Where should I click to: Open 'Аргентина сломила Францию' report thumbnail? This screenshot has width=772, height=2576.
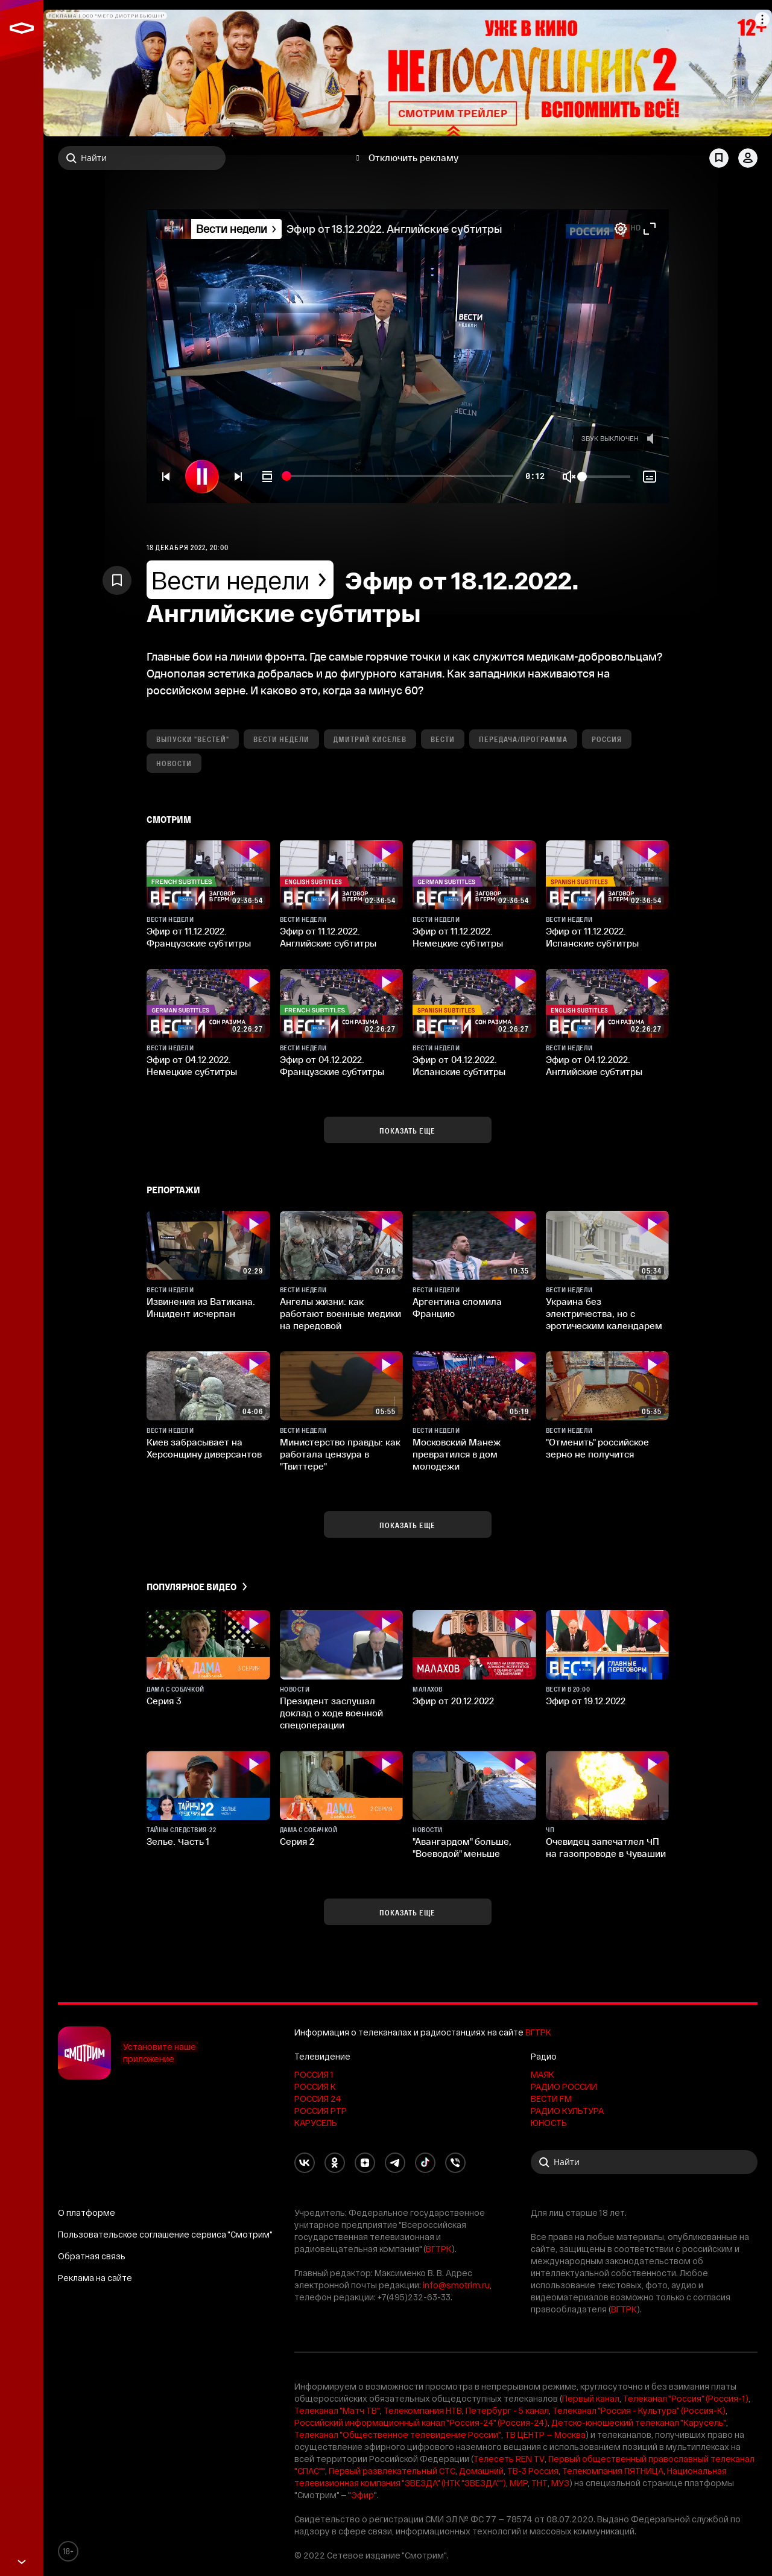tap(474, 1245)
